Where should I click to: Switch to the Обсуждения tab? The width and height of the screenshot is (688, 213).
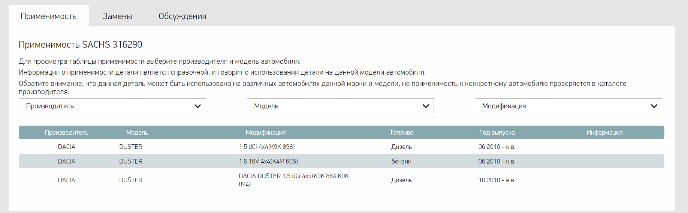click(x=182, y=16)
